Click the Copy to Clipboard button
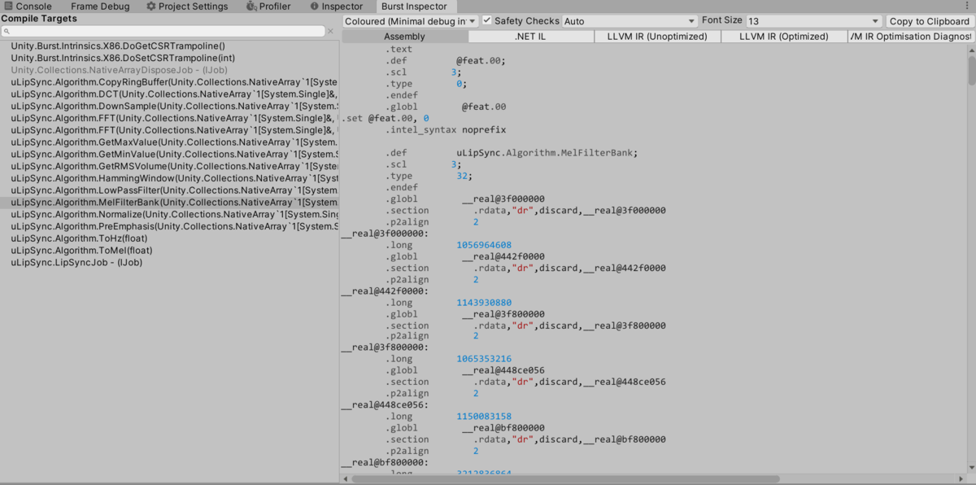 click(x=929, y=21)
